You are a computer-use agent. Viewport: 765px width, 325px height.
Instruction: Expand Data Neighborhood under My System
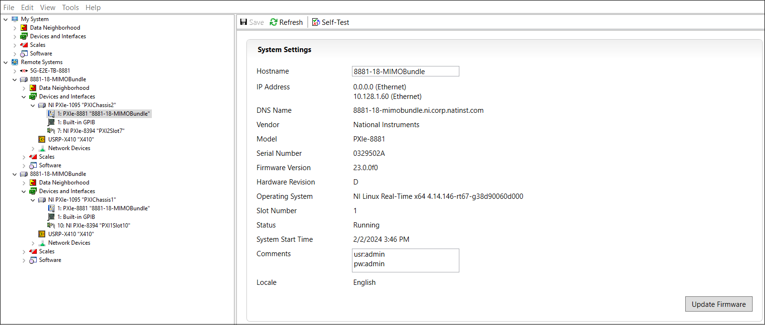15,28
